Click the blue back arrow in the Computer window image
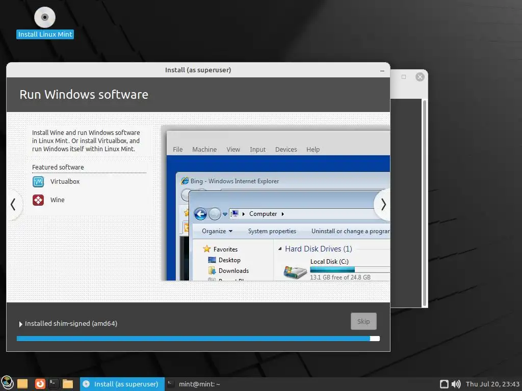 [200, 214]
